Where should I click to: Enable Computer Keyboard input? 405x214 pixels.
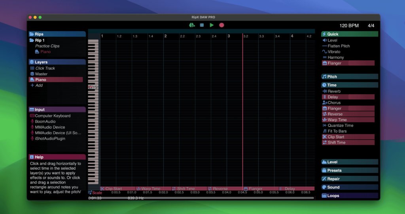pyautogui.click(x=52, y=116)
